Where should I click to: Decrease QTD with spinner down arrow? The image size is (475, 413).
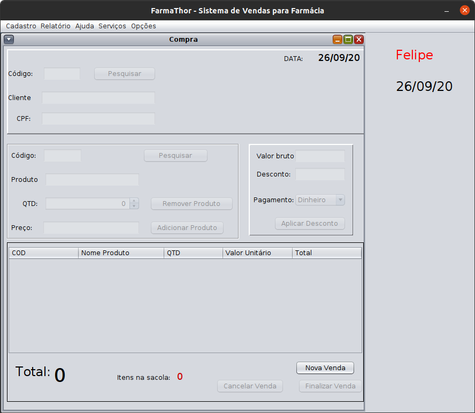click(134, 206)
